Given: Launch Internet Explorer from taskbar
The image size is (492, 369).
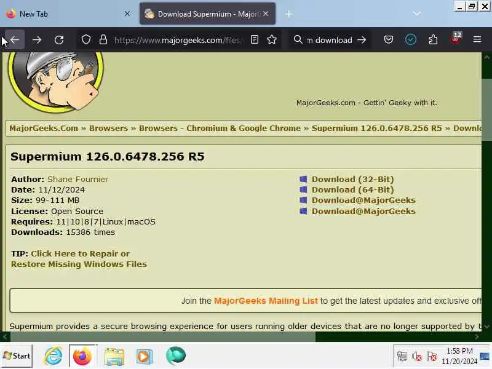Looking at the screenshot, I should (53, 356).
